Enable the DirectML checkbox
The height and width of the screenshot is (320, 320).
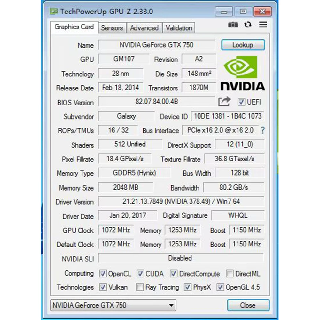point(230,273)
